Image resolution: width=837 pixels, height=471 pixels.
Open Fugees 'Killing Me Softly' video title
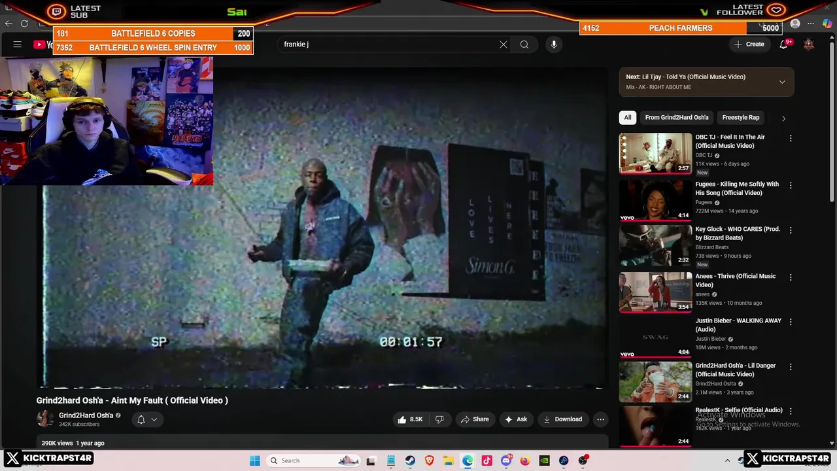coord(737,188)
